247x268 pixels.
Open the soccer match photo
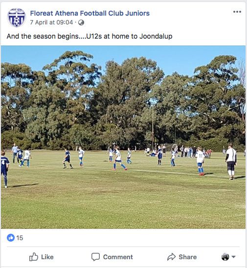tap(123, 137)
